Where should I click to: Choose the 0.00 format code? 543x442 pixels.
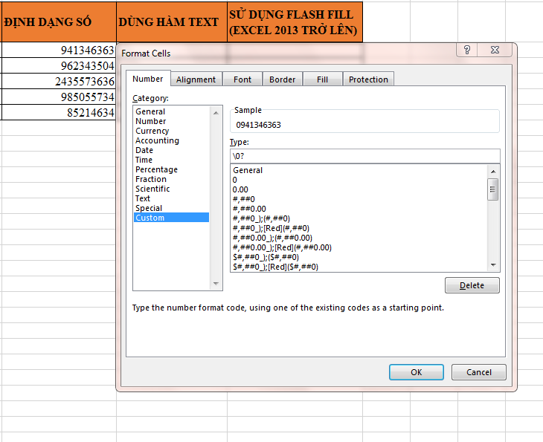point(242,189)
